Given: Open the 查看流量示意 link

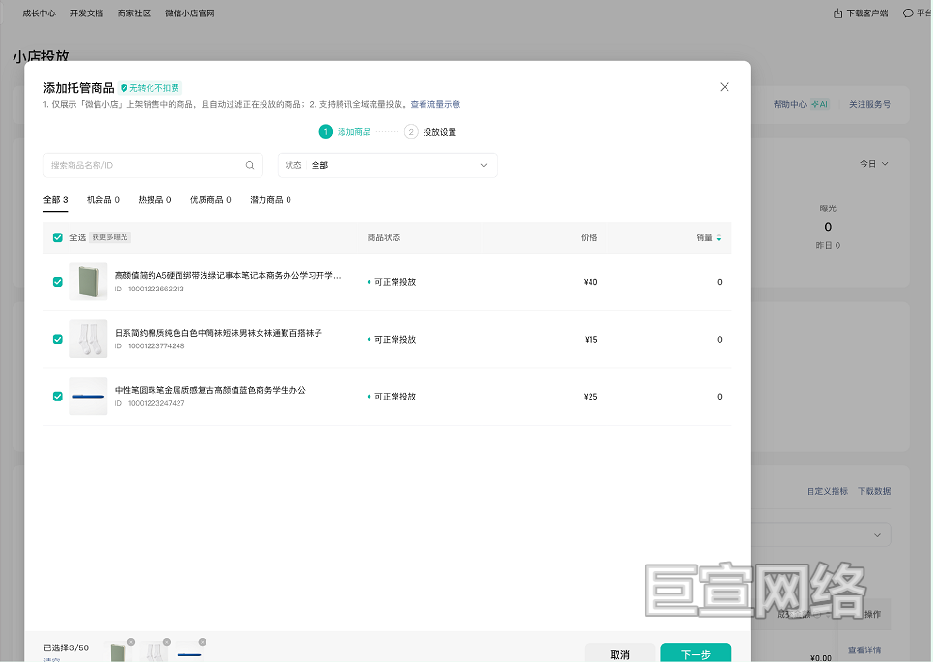Looking at the screenshot, I should (x=435, y=104).
